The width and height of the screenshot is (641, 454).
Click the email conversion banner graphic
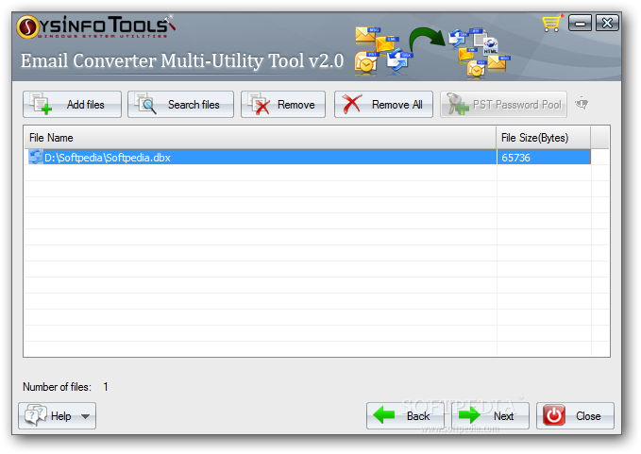tap(431, 51)
